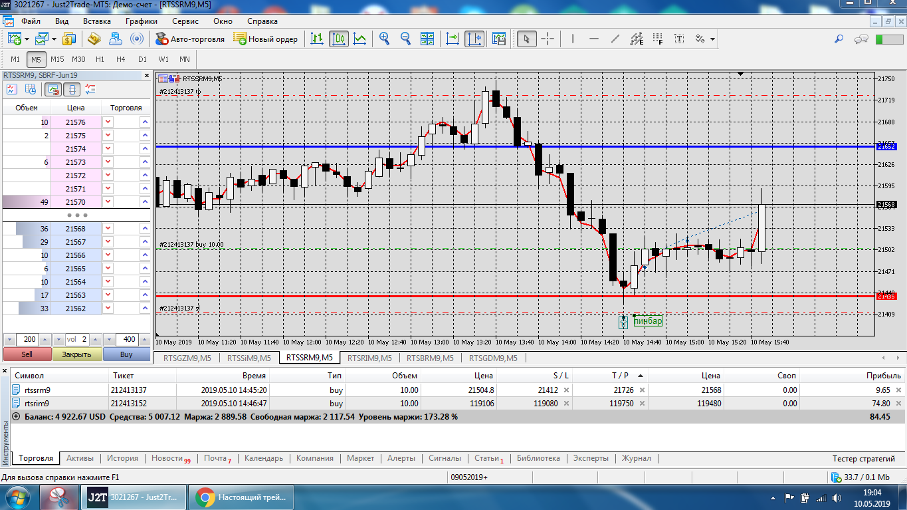Switch to H1 timeframe
Viewport: 907px width, 510px height.
(x=100, y=59)
